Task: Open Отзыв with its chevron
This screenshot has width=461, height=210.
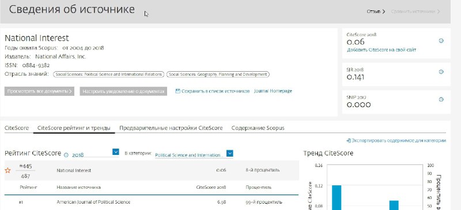Action: pyautogui.click(x=376, y=11)
